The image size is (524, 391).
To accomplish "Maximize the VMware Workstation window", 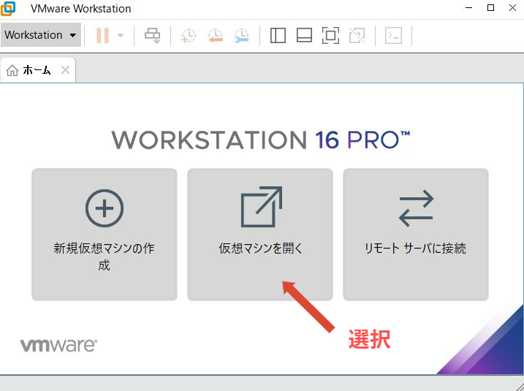I will click(x=490, y=8).
